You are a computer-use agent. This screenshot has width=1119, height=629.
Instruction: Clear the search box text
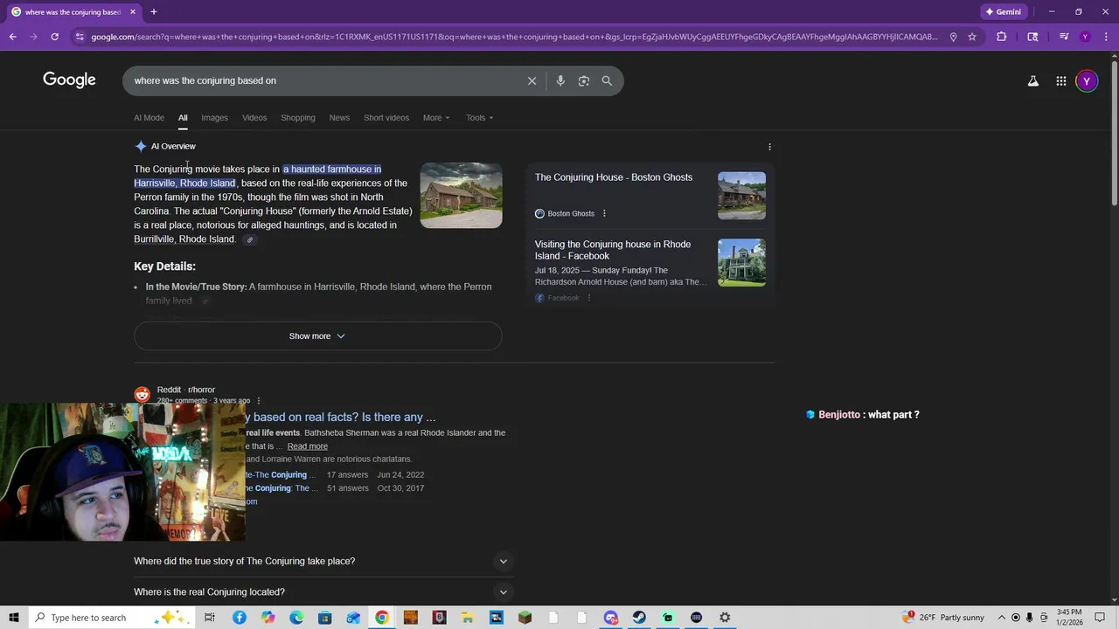(x=532, y=80)
